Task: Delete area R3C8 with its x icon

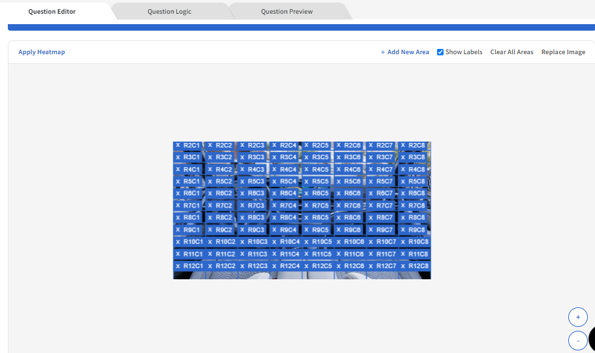Action: point(403,157)
